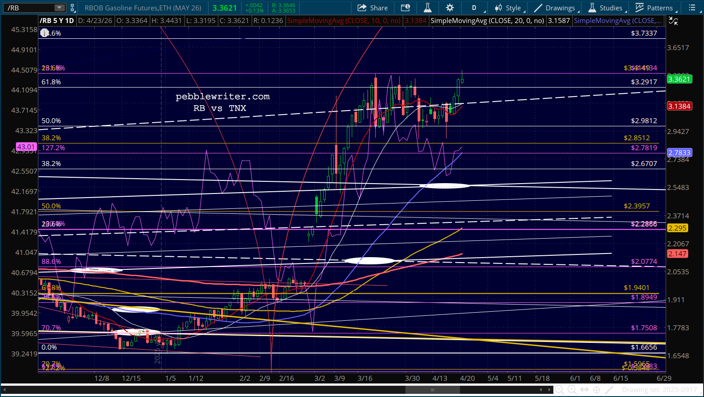
Task: Click the crosshair target icon
Action: click(596, 390)
